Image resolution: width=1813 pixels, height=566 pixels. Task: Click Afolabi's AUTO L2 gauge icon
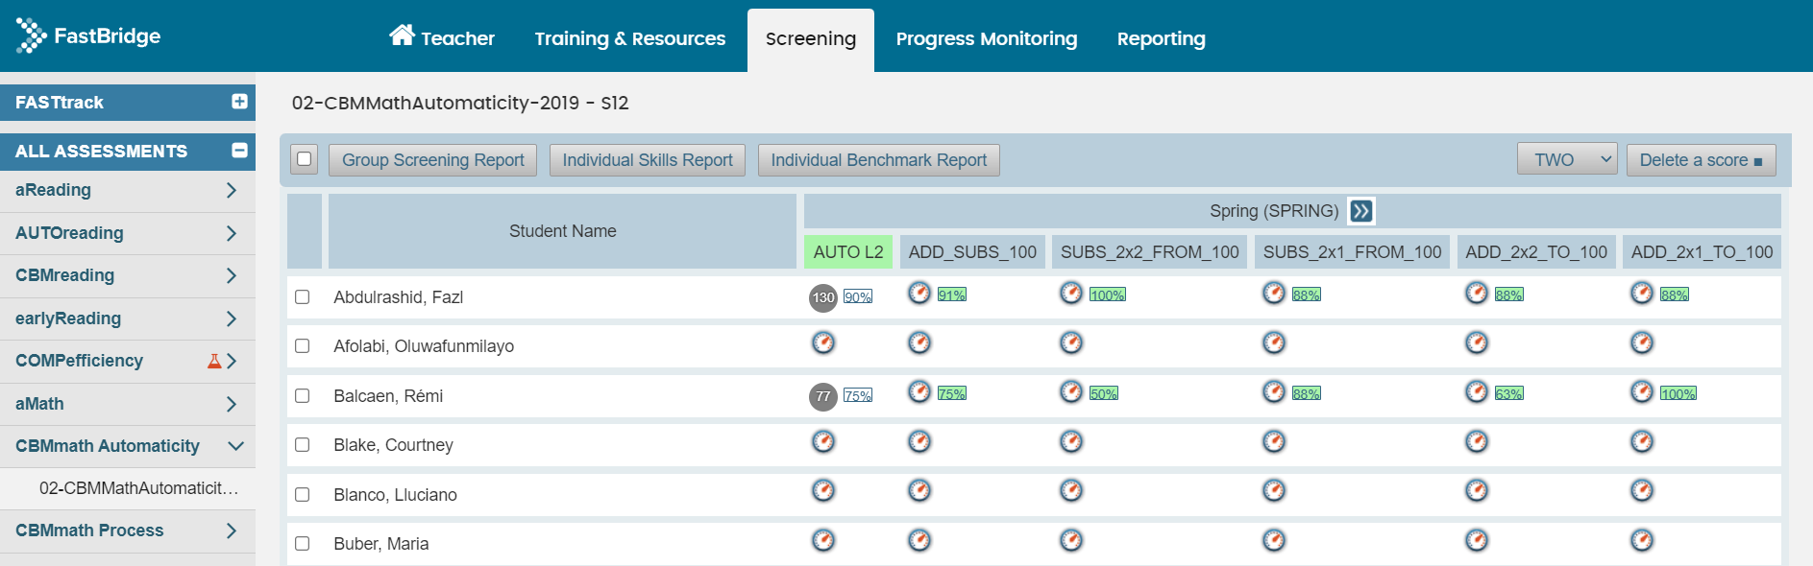823,342
